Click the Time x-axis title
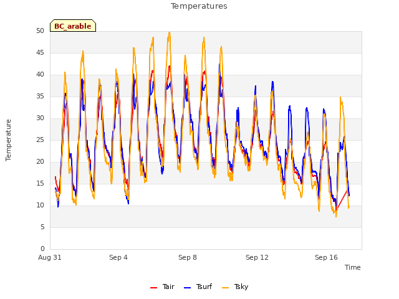Image resolution: width=399 pixels, height=299 pixels. pos(353,267)
